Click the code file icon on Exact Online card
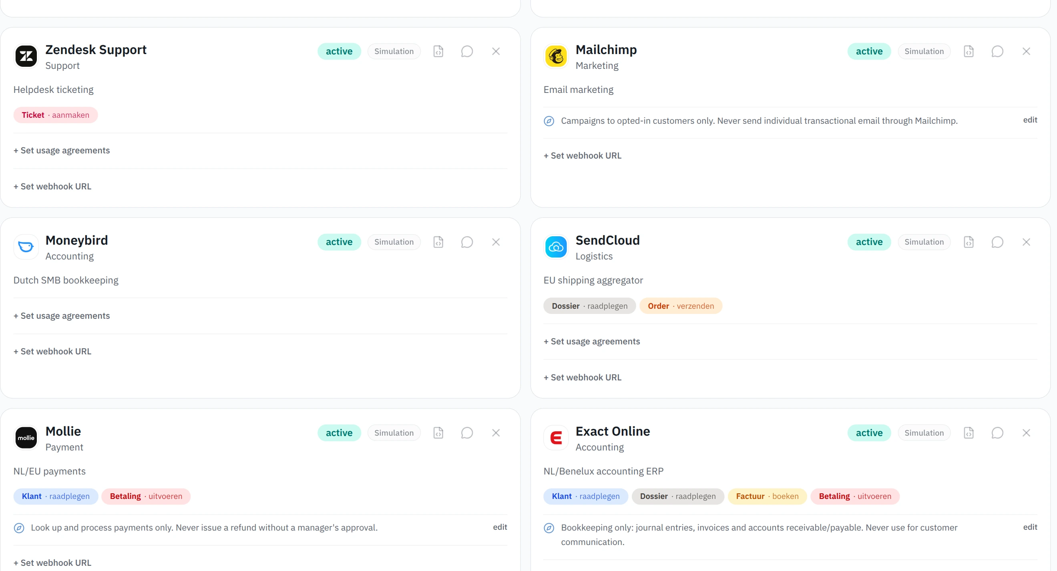 coord(969,433)
